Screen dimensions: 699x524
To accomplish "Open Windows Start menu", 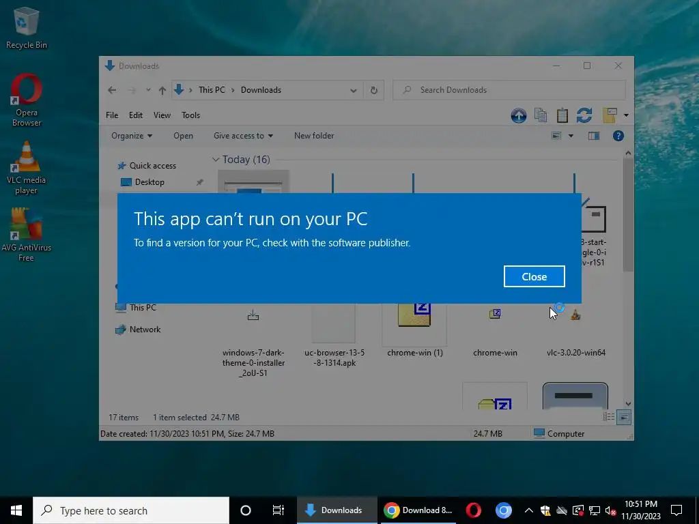I will pos(16,510).
